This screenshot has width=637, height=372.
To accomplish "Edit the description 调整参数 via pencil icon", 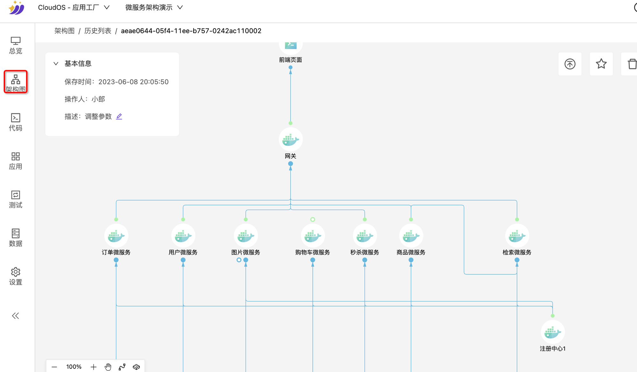I will [119, 116].
